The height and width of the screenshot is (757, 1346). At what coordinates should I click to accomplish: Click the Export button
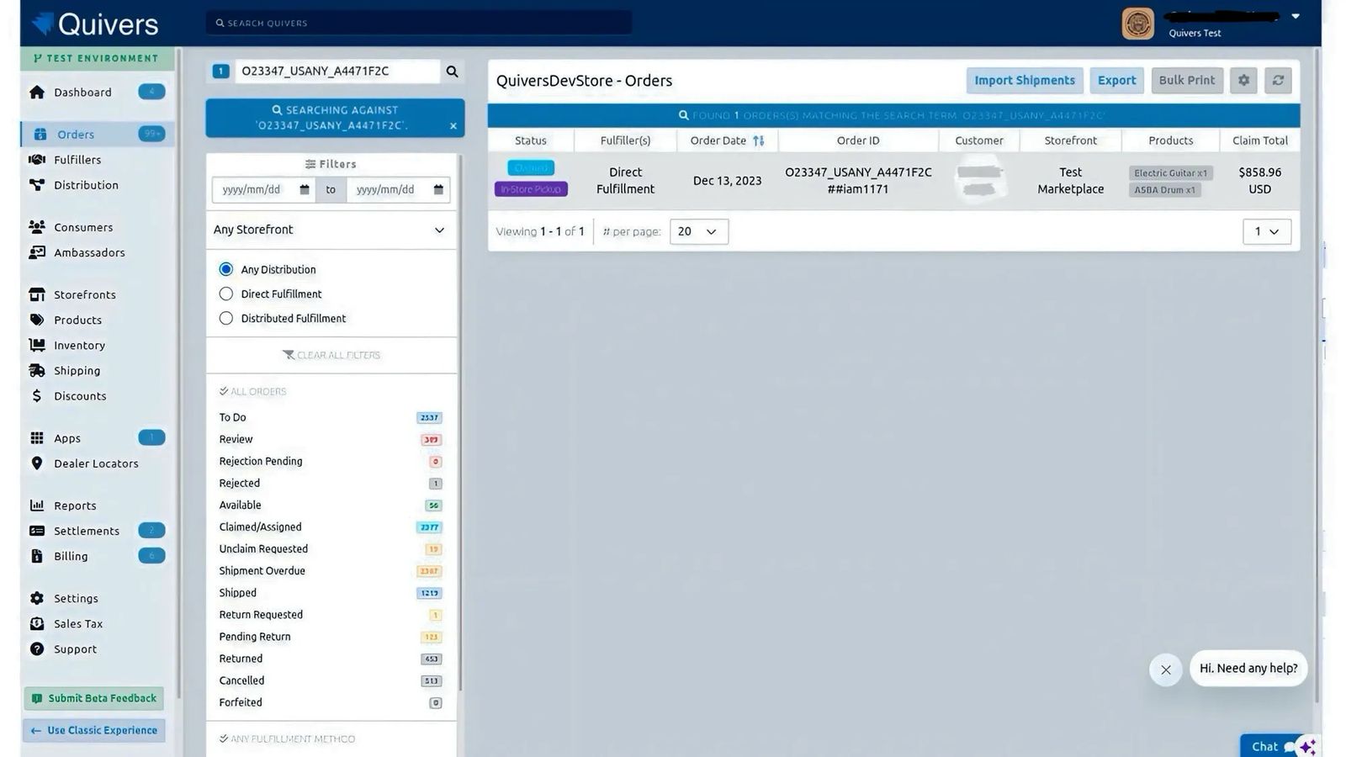point(1116,81)
